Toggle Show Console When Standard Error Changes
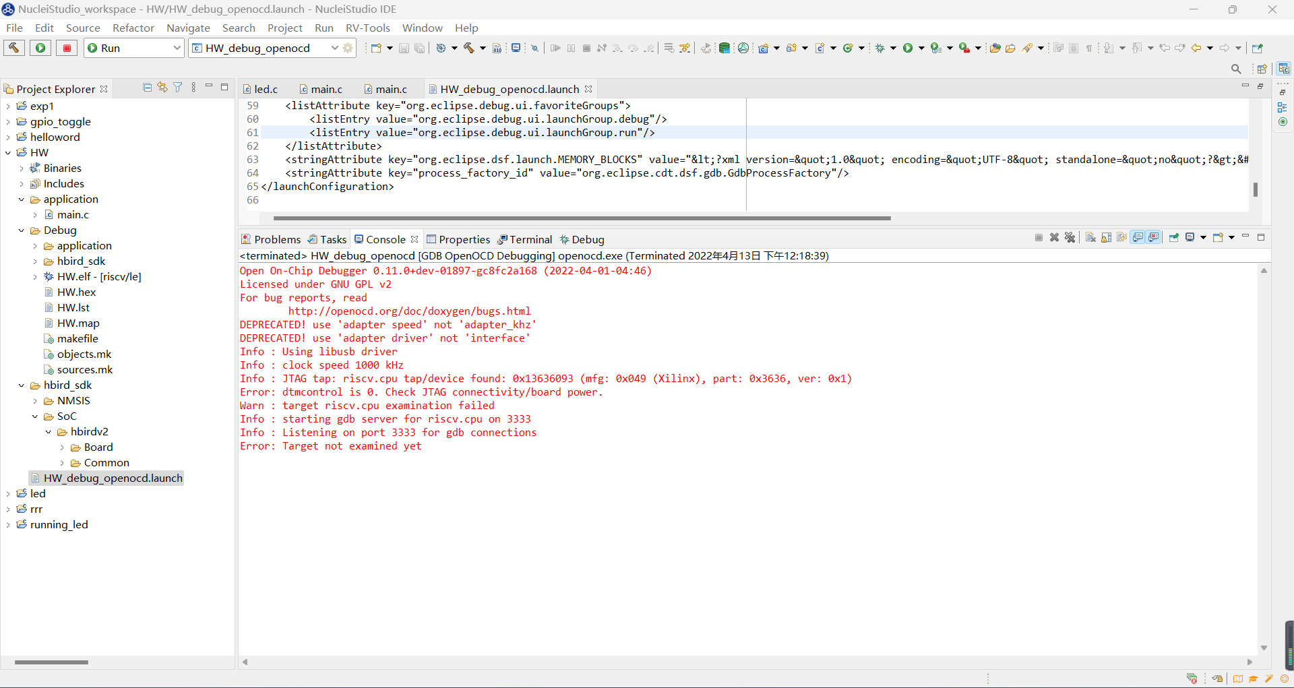The image size is (1294, 688). (1154, 238)
